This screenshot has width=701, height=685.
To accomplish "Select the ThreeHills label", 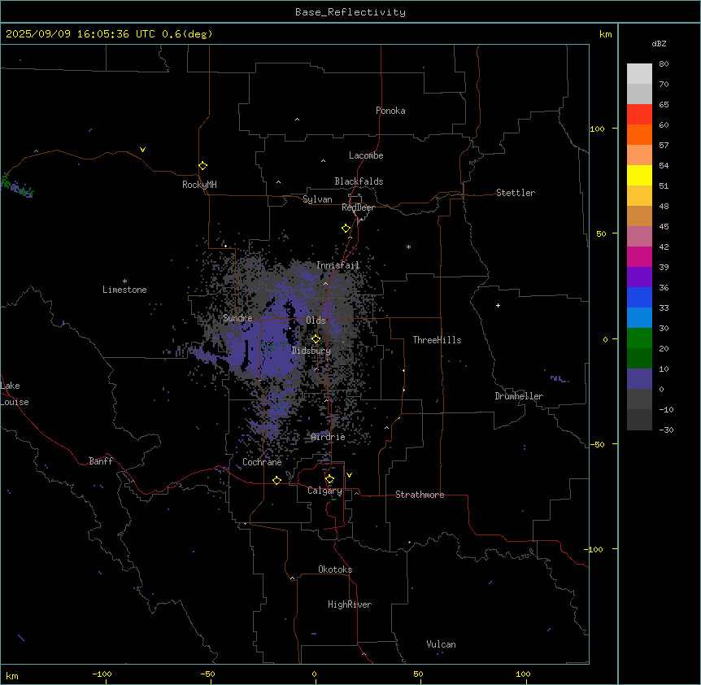I will (437, 340).
